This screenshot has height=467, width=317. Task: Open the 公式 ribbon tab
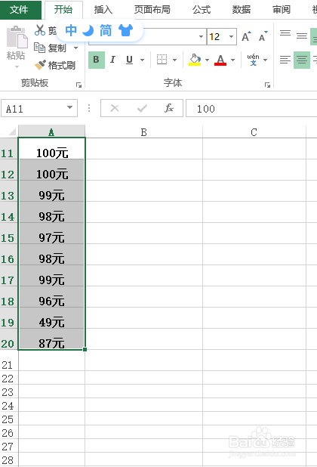click(202, 10)
